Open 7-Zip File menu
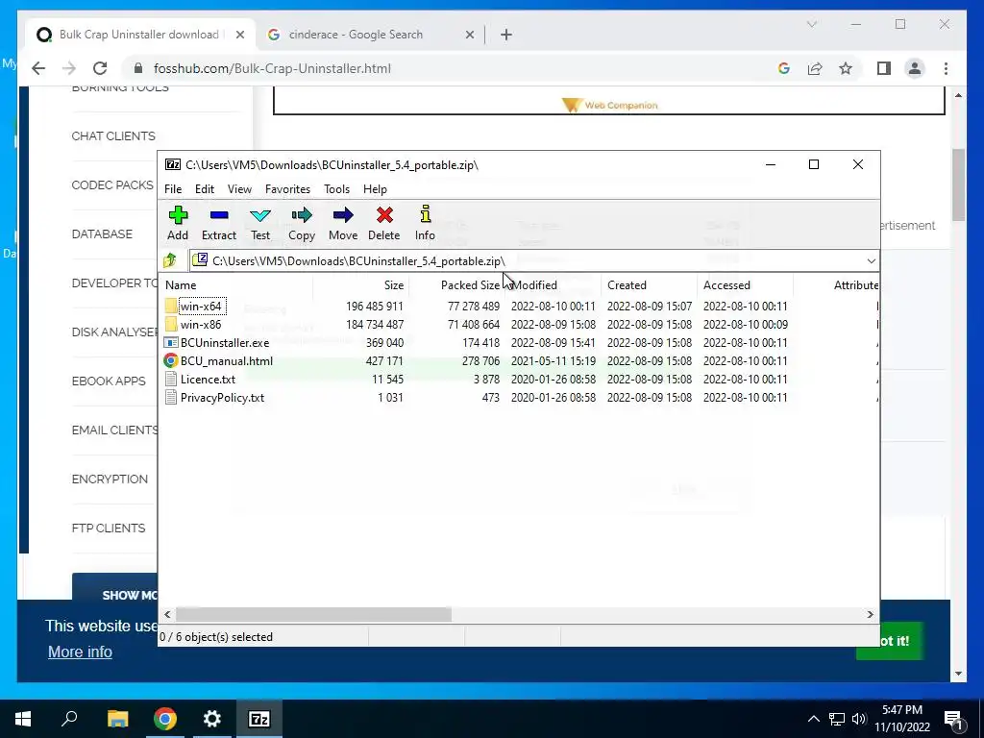 173,189
